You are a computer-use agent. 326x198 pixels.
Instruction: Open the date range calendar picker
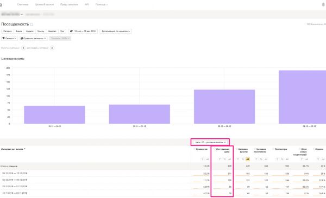point(83,31)
